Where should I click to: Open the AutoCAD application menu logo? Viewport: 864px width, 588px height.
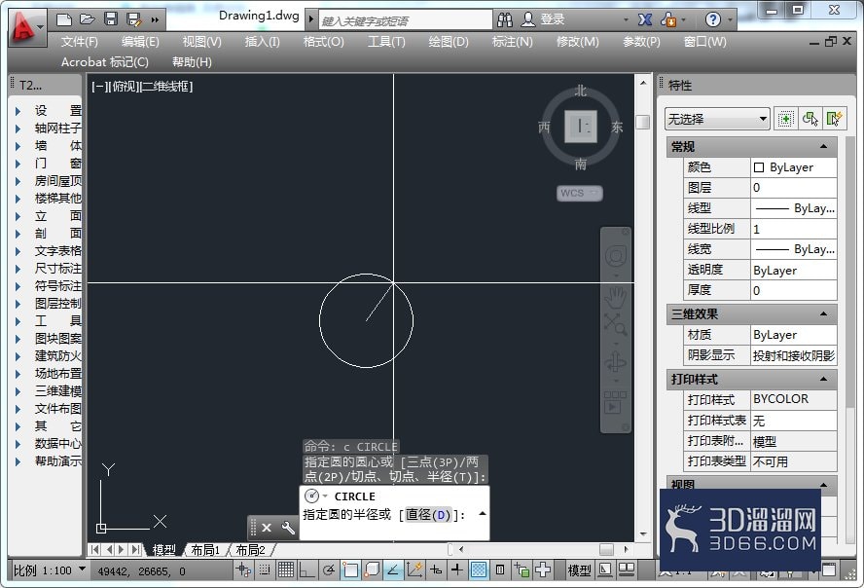(26, 26)
